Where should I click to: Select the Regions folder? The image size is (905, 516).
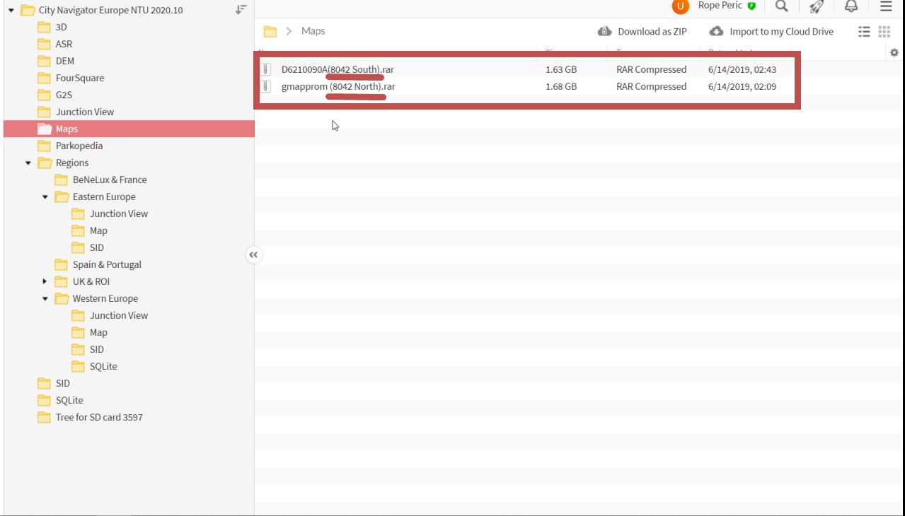click(63, 163)
